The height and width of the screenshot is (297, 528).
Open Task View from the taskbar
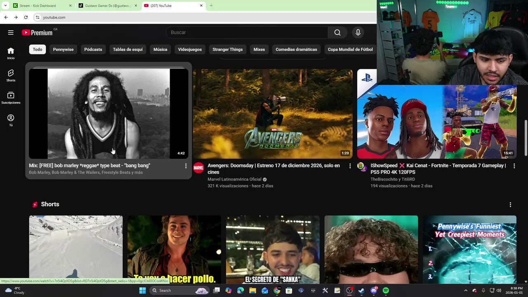coord(217,290)
